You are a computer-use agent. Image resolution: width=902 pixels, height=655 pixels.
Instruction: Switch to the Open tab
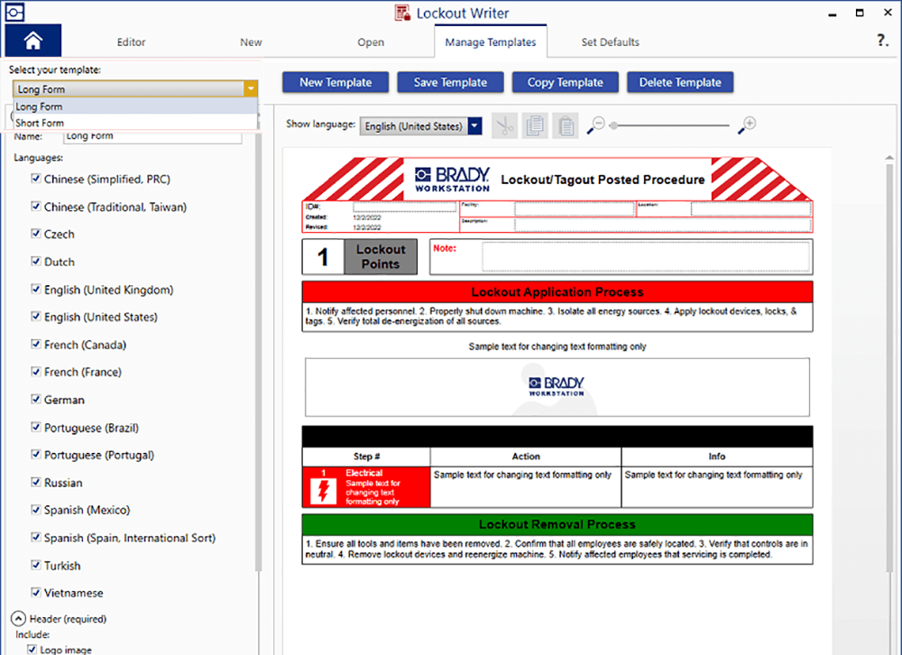tap(371, 42)
